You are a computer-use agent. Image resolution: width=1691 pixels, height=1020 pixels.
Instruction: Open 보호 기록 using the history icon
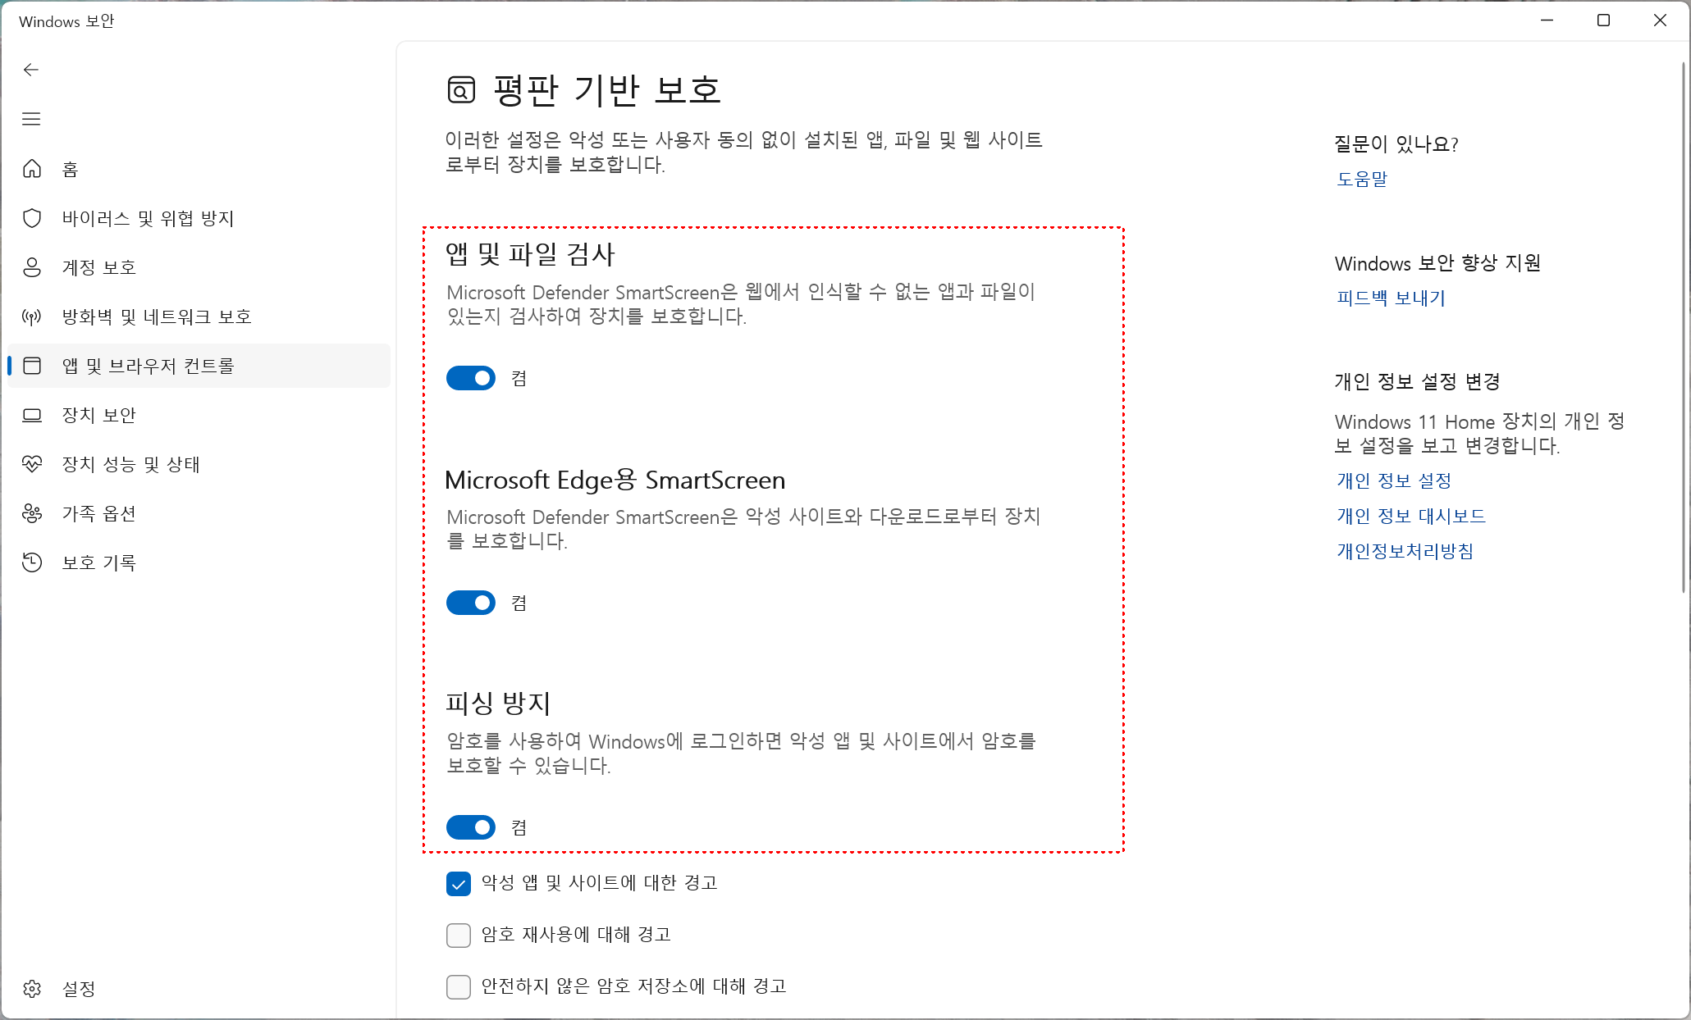tap(32, 562)
